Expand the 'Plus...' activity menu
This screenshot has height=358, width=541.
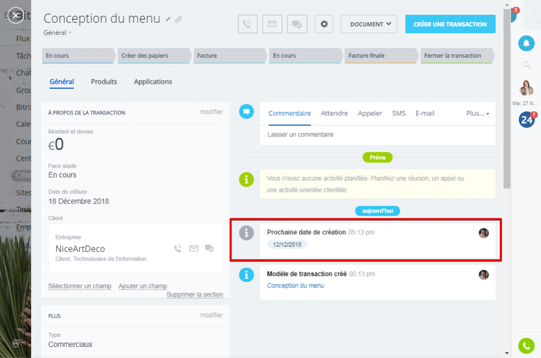(x=478, y=114)
